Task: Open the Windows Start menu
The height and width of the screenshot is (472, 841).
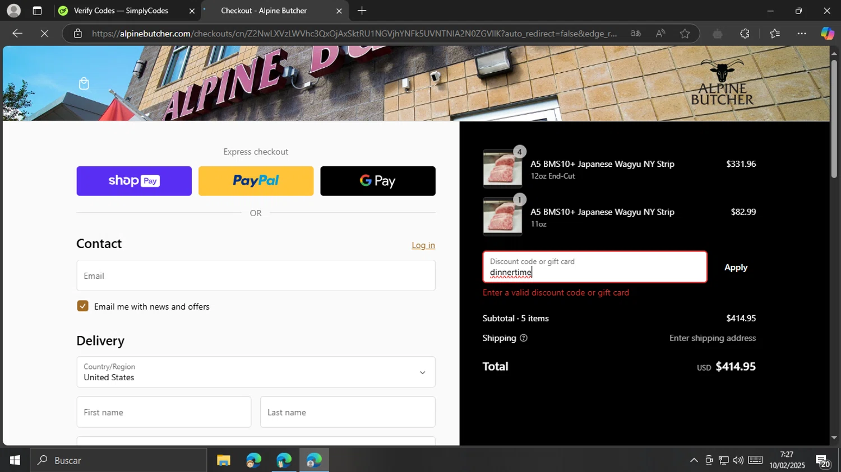Action: pyautogui.click(x=15, y=460)
